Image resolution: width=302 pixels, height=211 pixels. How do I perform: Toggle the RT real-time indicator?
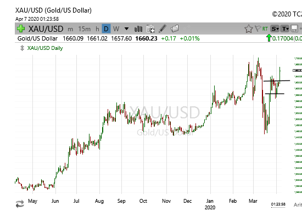point(265,29)
